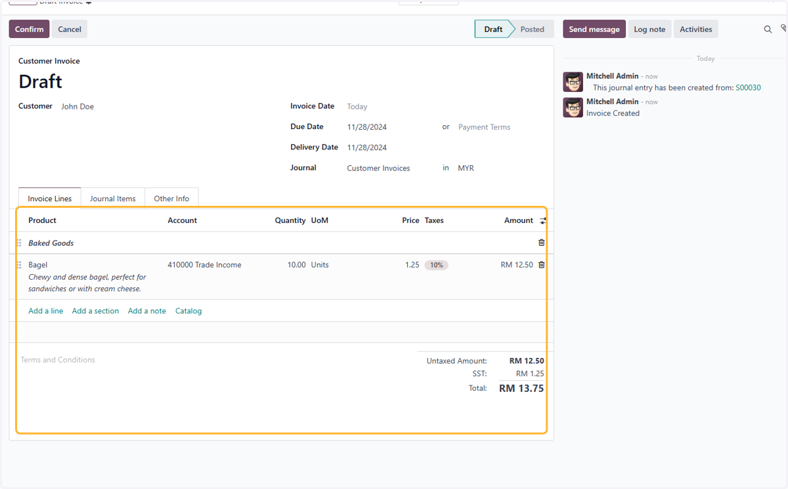Viewport: 788px width, 489px height.
Task: Click the quantity 10.00 cell
Action: pyautogui.click(x=296, y=265)
